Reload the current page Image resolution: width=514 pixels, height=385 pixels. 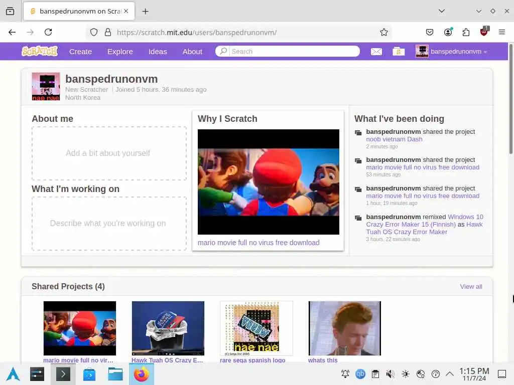[48, 32]
